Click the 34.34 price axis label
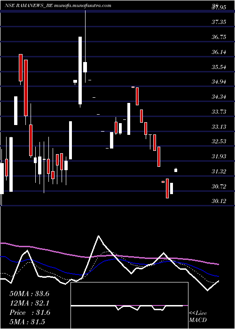The height and width of the screenshot is (329, 235). 219,97
